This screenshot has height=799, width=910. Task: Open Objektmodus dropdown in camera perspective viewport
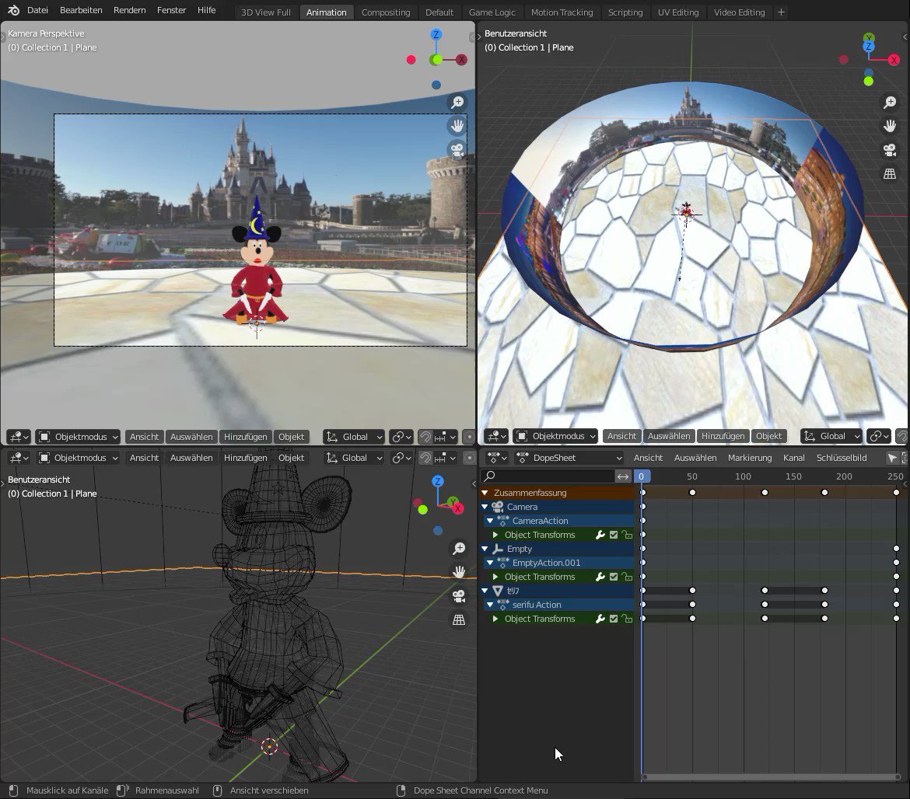[78, 437]
